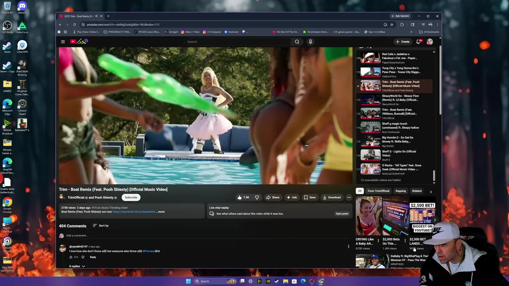Open the All Bookmarks folder

(x=429, y=32)
